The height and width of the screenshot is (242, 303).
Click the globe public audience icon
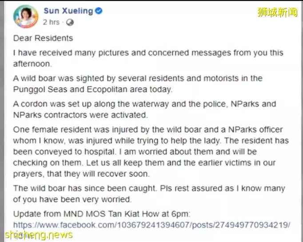70,23
